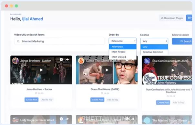Click share arrow on Jonas Brothers video
195x125 pixels.
[x=67, y=60]
